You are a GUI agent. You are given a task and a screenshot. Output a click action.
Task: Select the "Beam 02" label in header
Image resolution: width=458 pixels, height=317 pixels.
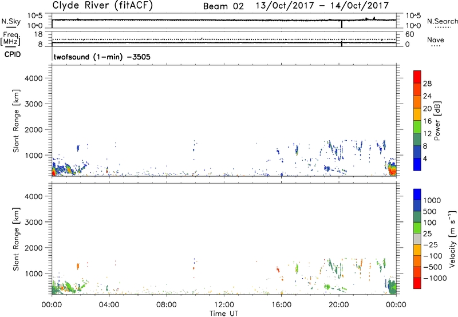pyautogui.click(x=223, y=6)
